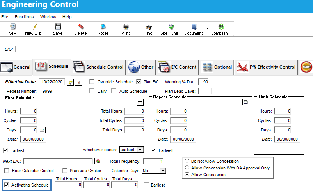Click the orange Warranty tab icon
Viewport: 313px width, 194px height.
tap(306, 67)
